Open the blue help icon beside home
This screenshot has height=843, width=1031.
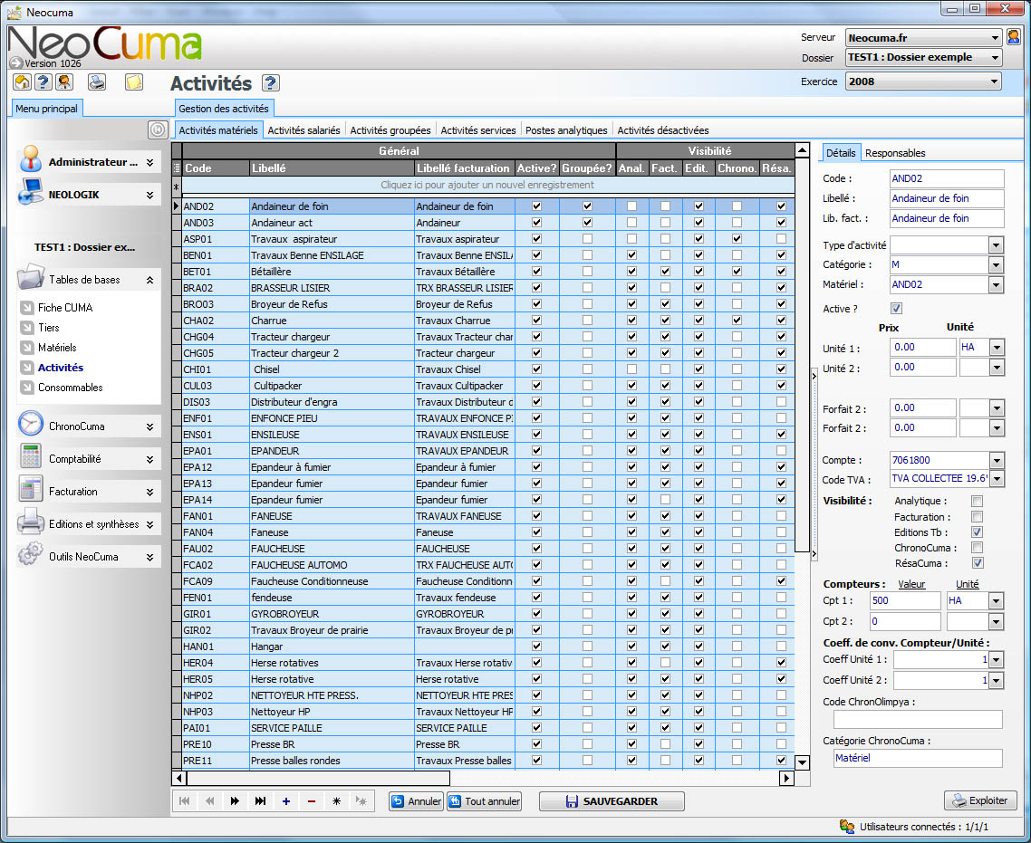43,82
